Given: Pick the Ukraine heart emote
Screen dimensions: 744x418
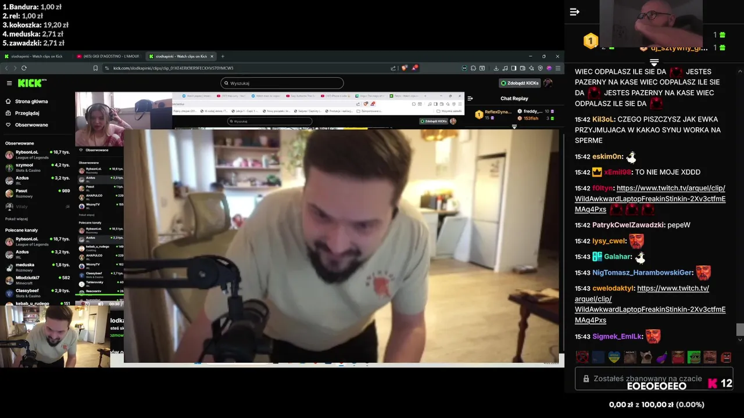Looking at the screenshot, I should pos(614,357).
